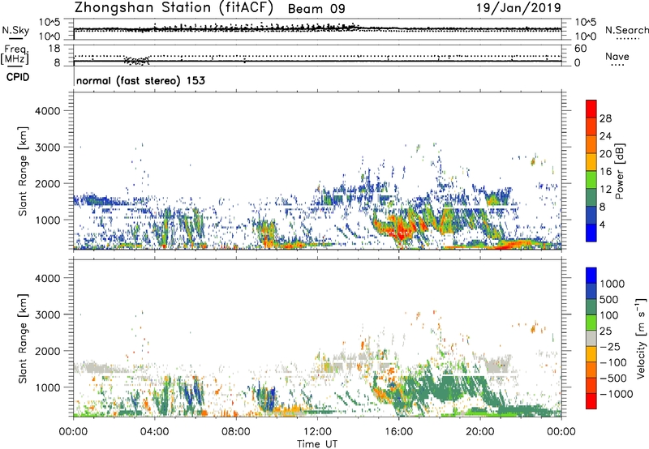The width and height of the screenshot is (649, 449).
Task: Click the 'Time UT' axis label
Action: (x=317, y=444)
